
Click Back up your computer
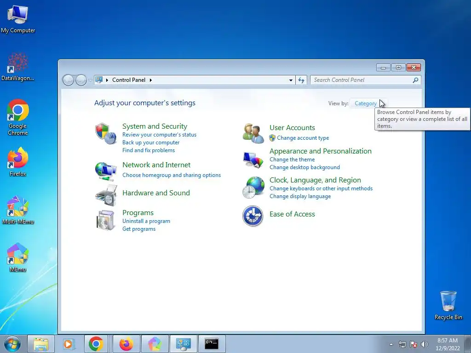pyautogui.click(x=151, y=142)
